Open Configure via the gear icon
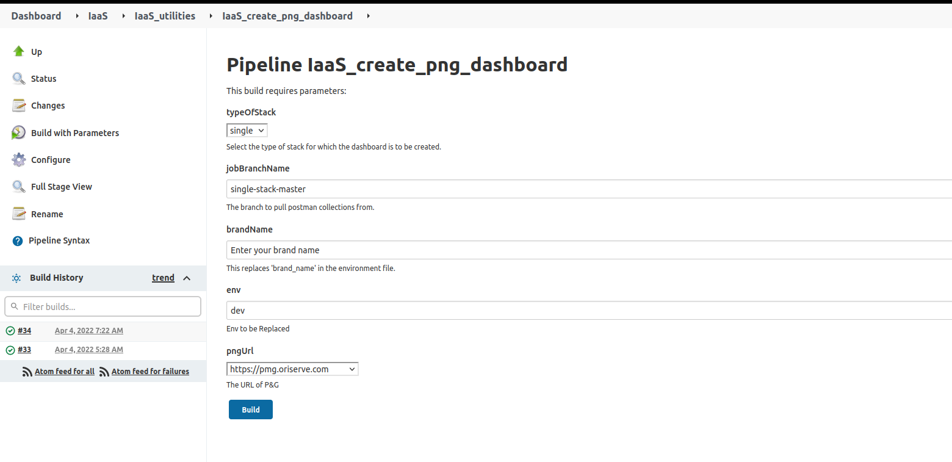This screenshot has height=462, width=952. pyautogui.click(x=18, y=160)
